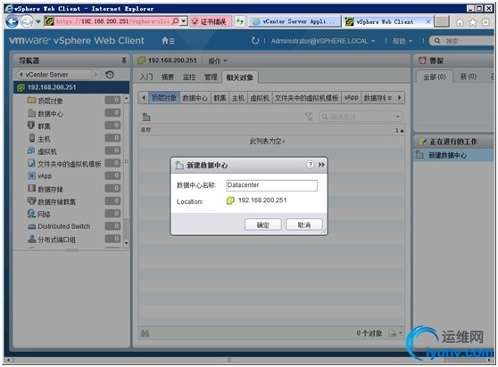Click the list filter input field
This screenshot has height=367, width=498.
(361, 117)
